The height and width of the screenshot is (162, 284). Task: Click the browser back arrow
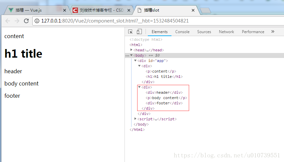[8, 21]
